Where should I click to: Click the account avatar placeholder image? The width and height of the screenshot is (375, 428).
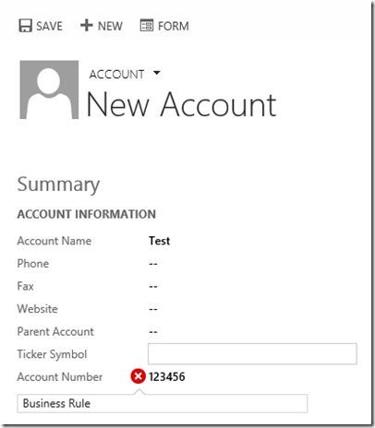[x=49, y=89]
